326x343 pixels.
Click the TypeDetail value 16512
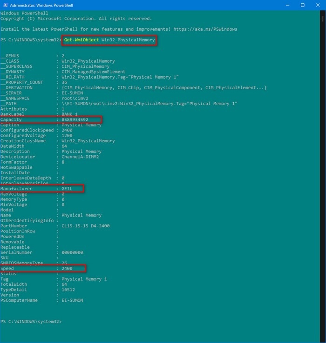(x=68, y=290)
